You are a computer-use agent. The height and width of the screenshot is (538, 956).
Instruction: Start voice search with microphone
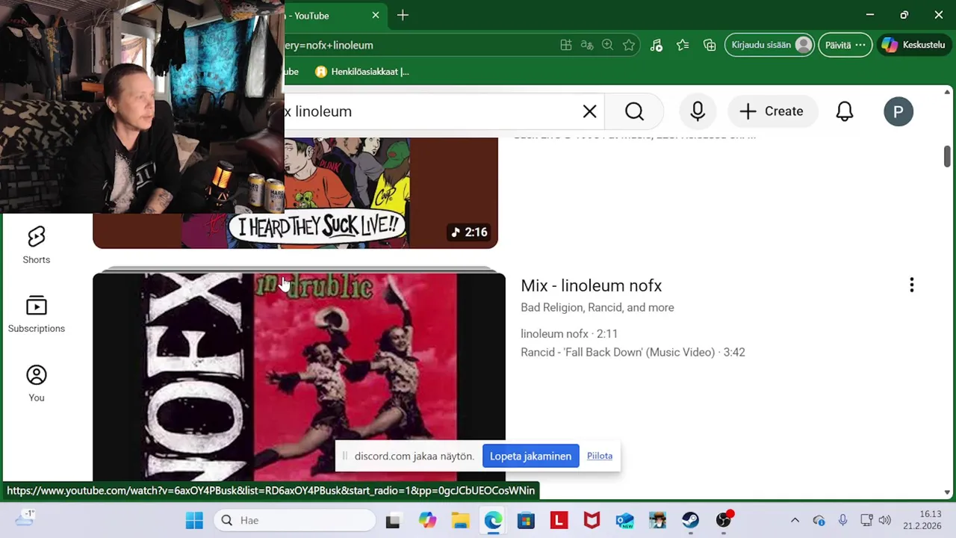[698, 111]
